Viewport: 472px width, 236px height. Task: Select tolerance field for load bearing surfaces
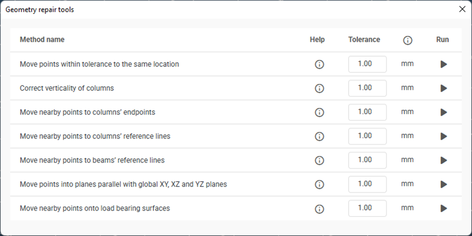[367, 208]
